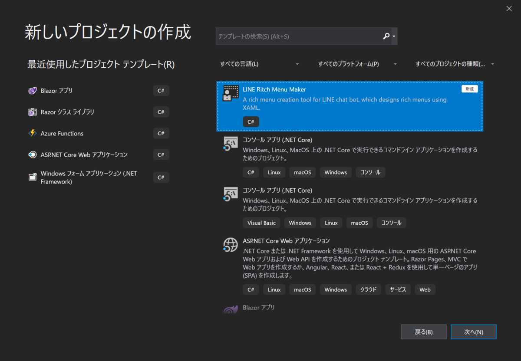Click the C# tag beside Blazor アプリ
Image resolution: width=521 pixels, height=361 pixels.
point(161,91)
